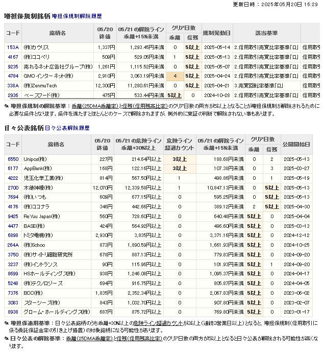Open stock code 153A link
Screen dimensions: 325x354
[13, 48]
